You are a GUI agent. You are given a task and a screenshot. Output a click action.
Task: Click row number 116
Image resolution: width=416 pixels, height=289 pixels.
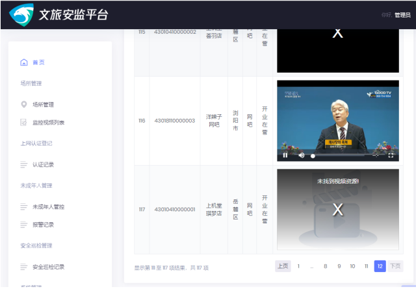point(142,121)
